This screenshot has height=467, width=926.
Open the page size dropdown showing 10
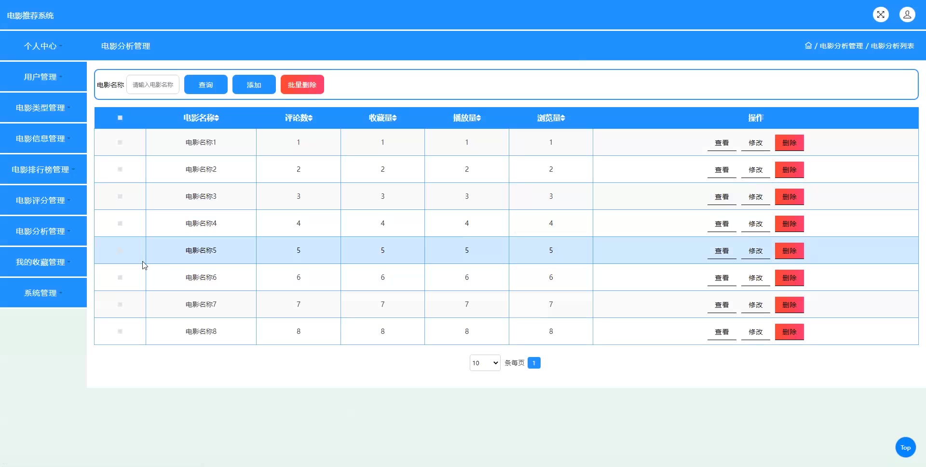point(485,363)
